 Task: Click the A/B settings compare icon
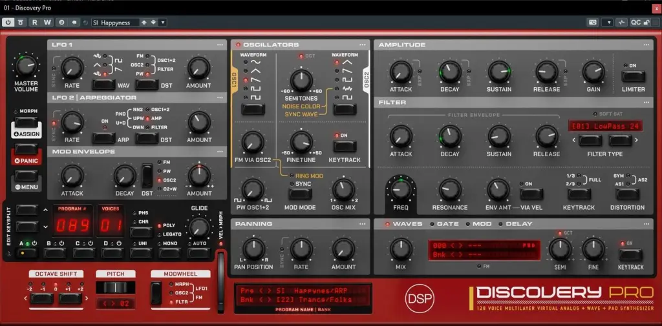(61, 23)
